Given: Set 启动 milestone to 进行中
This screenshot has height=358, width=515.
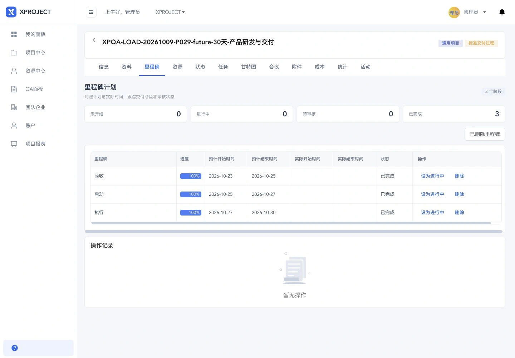Looking at the screenshot, I should coord(432,194).
